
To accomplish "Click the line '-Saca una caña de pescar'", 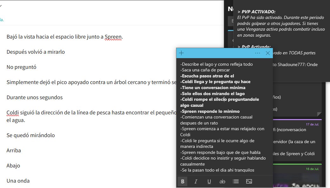I will point(205,70).
